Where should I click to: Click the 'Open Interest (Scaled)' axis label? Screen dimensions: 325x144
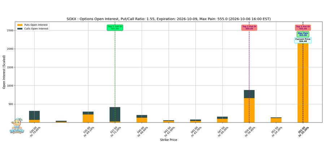click(4, 72)
